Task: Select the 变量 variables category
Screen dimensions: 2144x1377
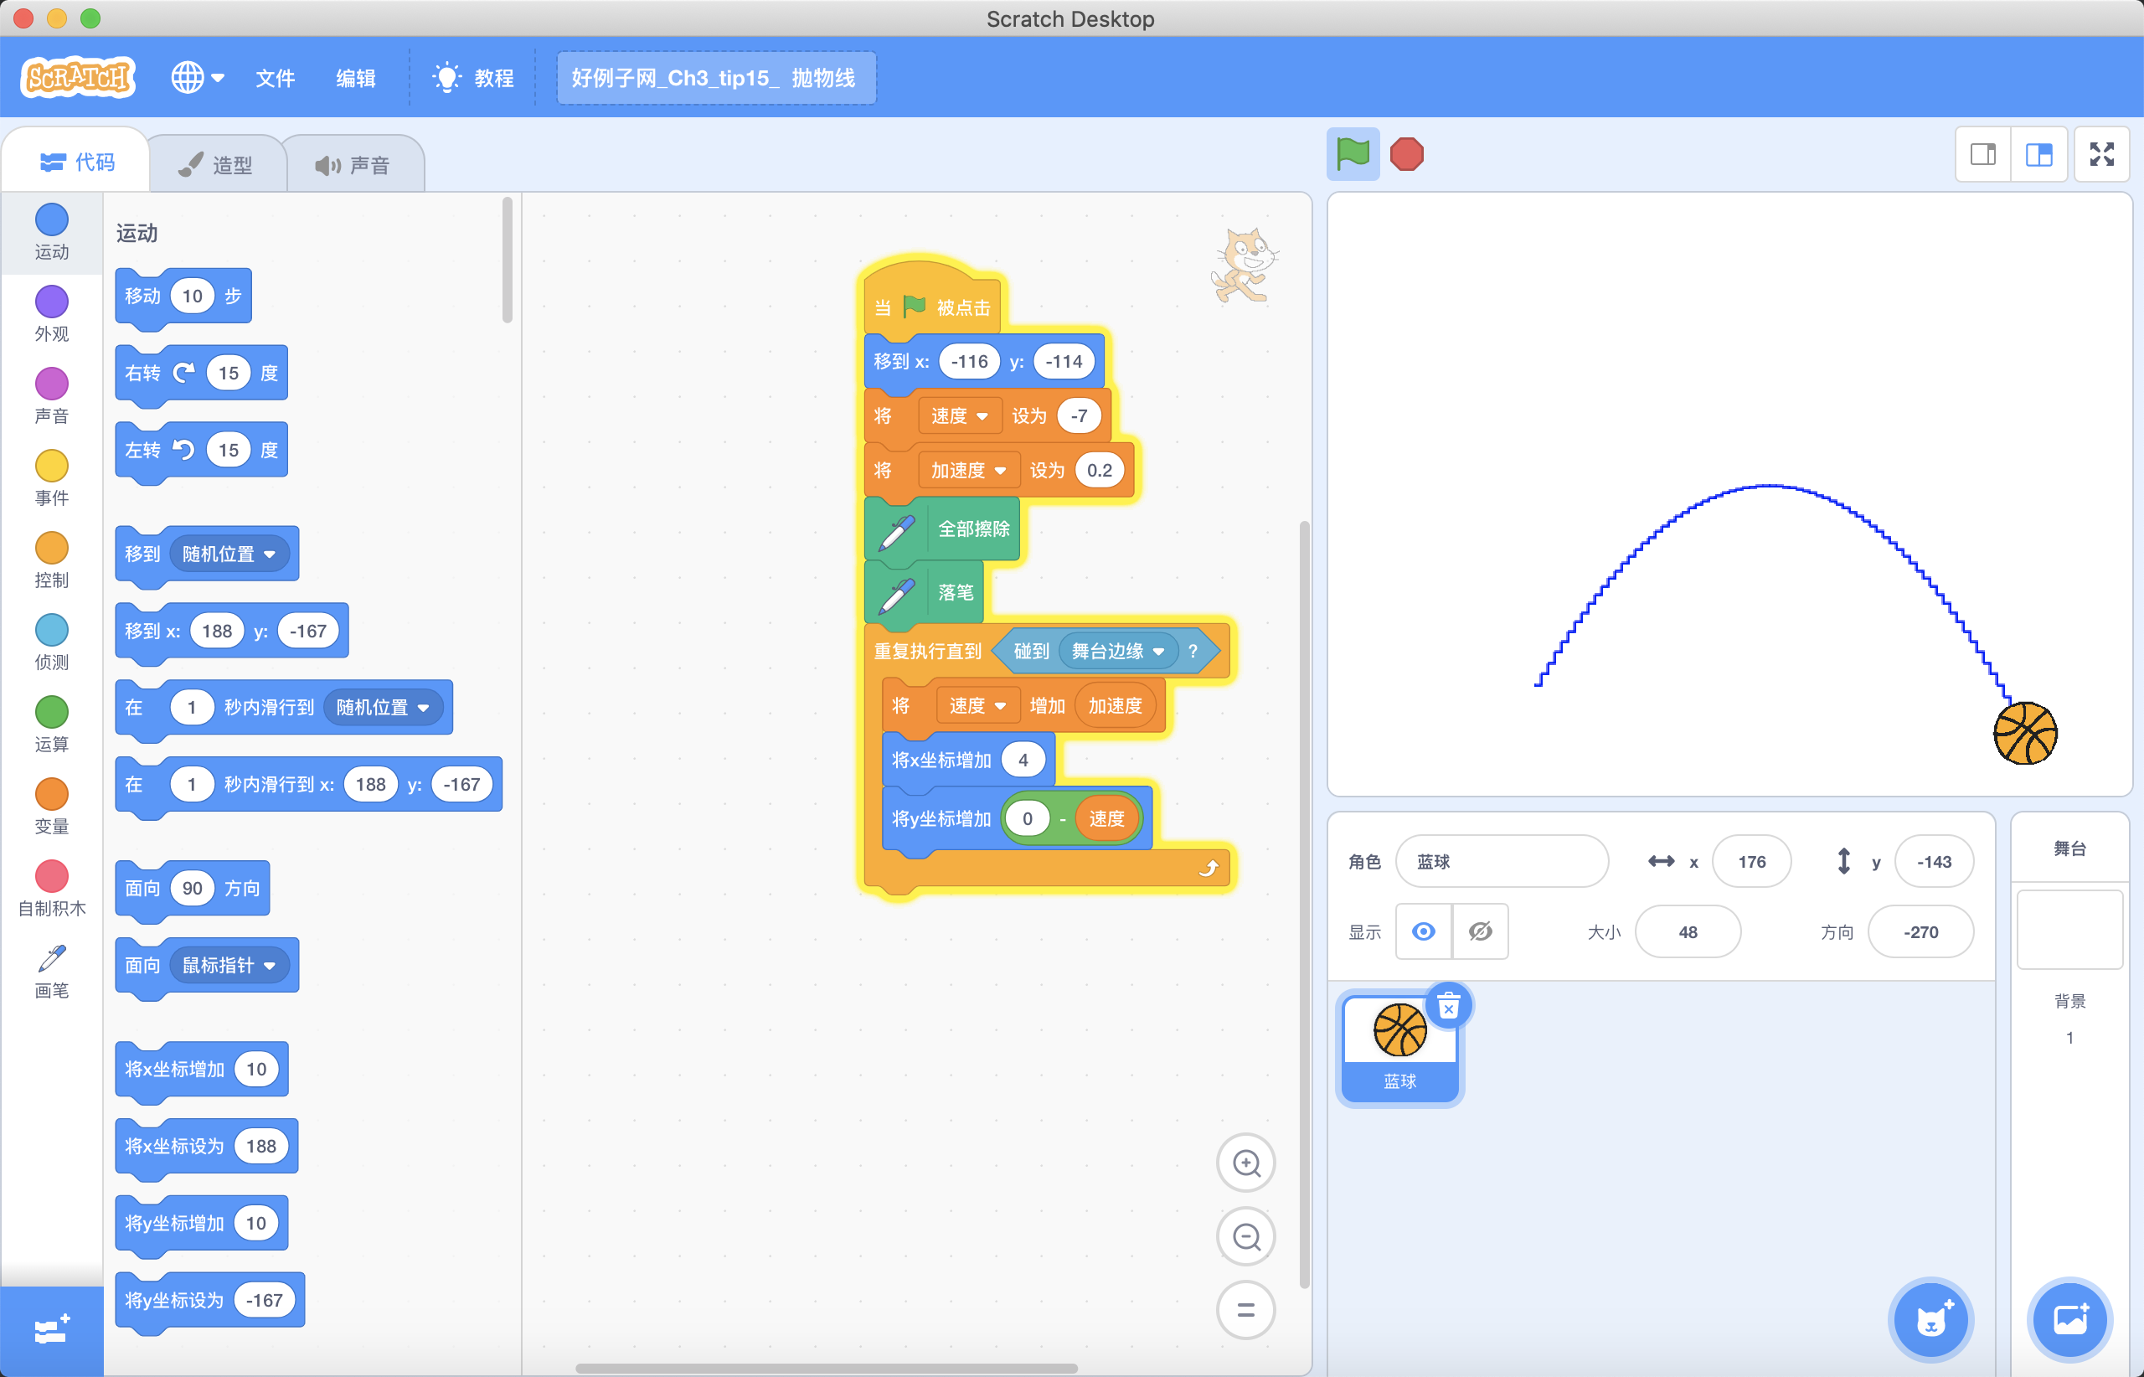Action: 52,807
